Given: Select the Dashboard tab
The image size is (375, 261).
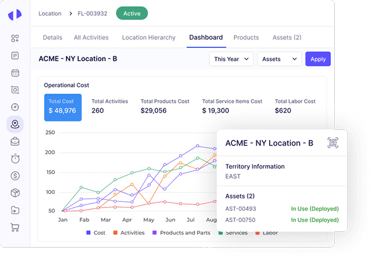Looking at the screenshot, I should [206, 37].
